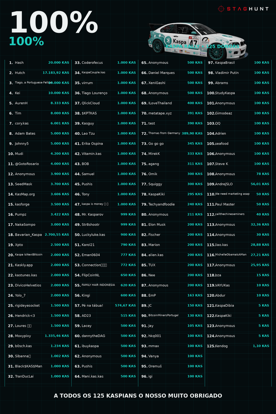
Task: Click donor $KPTKAS
Action: (x=89, y=113)
